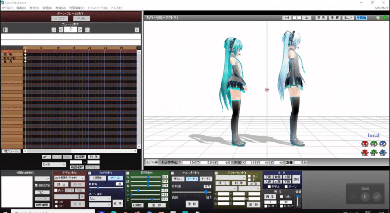Viewport: 390px width, 213px height.
Task: Open the カメラ dropdown below the timeline
Action: [x=54, y=165]
